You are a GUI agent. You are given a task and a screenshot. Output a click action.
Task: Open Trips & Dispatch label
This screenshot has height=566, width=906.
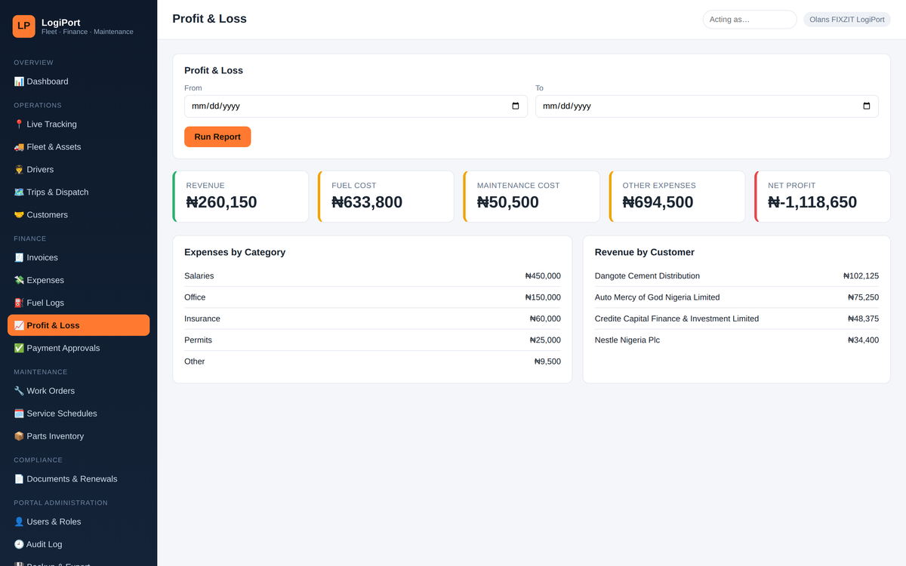[57, 192]
